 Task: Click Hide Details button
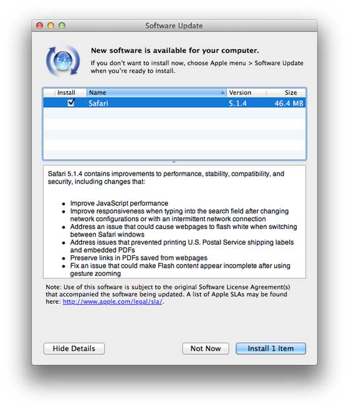click(x=74, y=349)
